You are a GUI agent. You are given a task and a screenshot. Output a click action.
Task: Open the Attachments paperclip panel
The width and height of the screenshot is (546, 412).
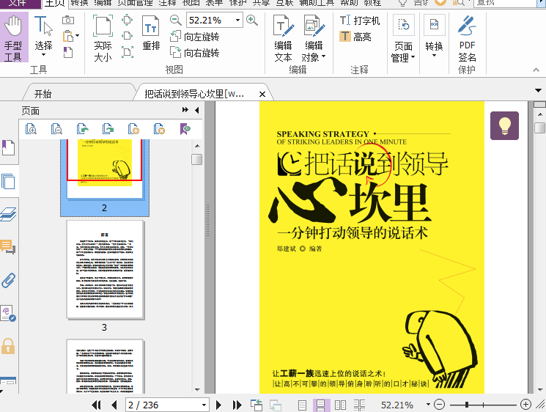pos(8,280)
